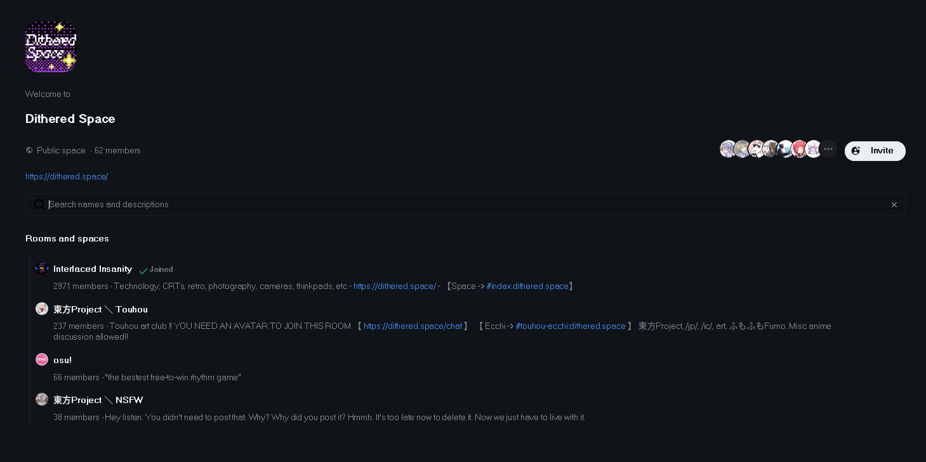Click the "Rooms and spaces" heading
The width and height of the screenshot is (926, 462).
[67, 239]
